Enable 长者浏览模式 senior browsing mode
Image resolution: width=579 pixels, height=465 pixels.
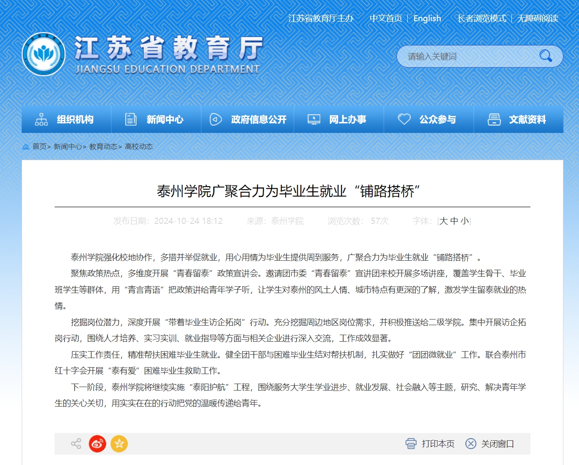[481, 19]
